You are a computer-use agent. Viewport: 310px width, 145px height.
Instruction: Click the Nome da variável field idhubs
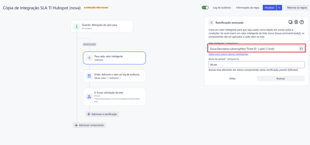pyautogui.click(x=257, y=65)
